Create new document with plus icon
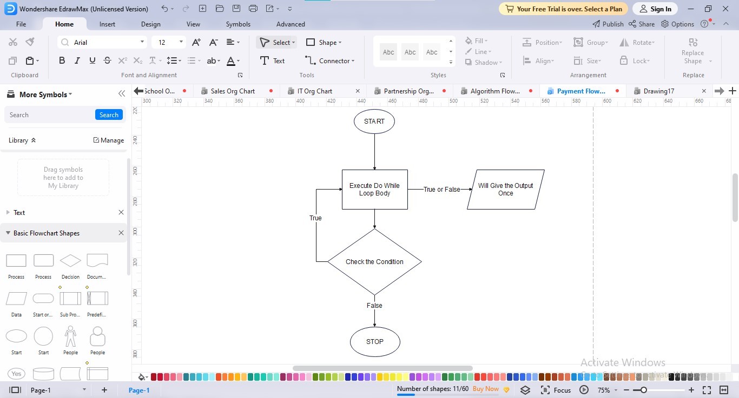The image size is (739, 398). click(202, 9)
